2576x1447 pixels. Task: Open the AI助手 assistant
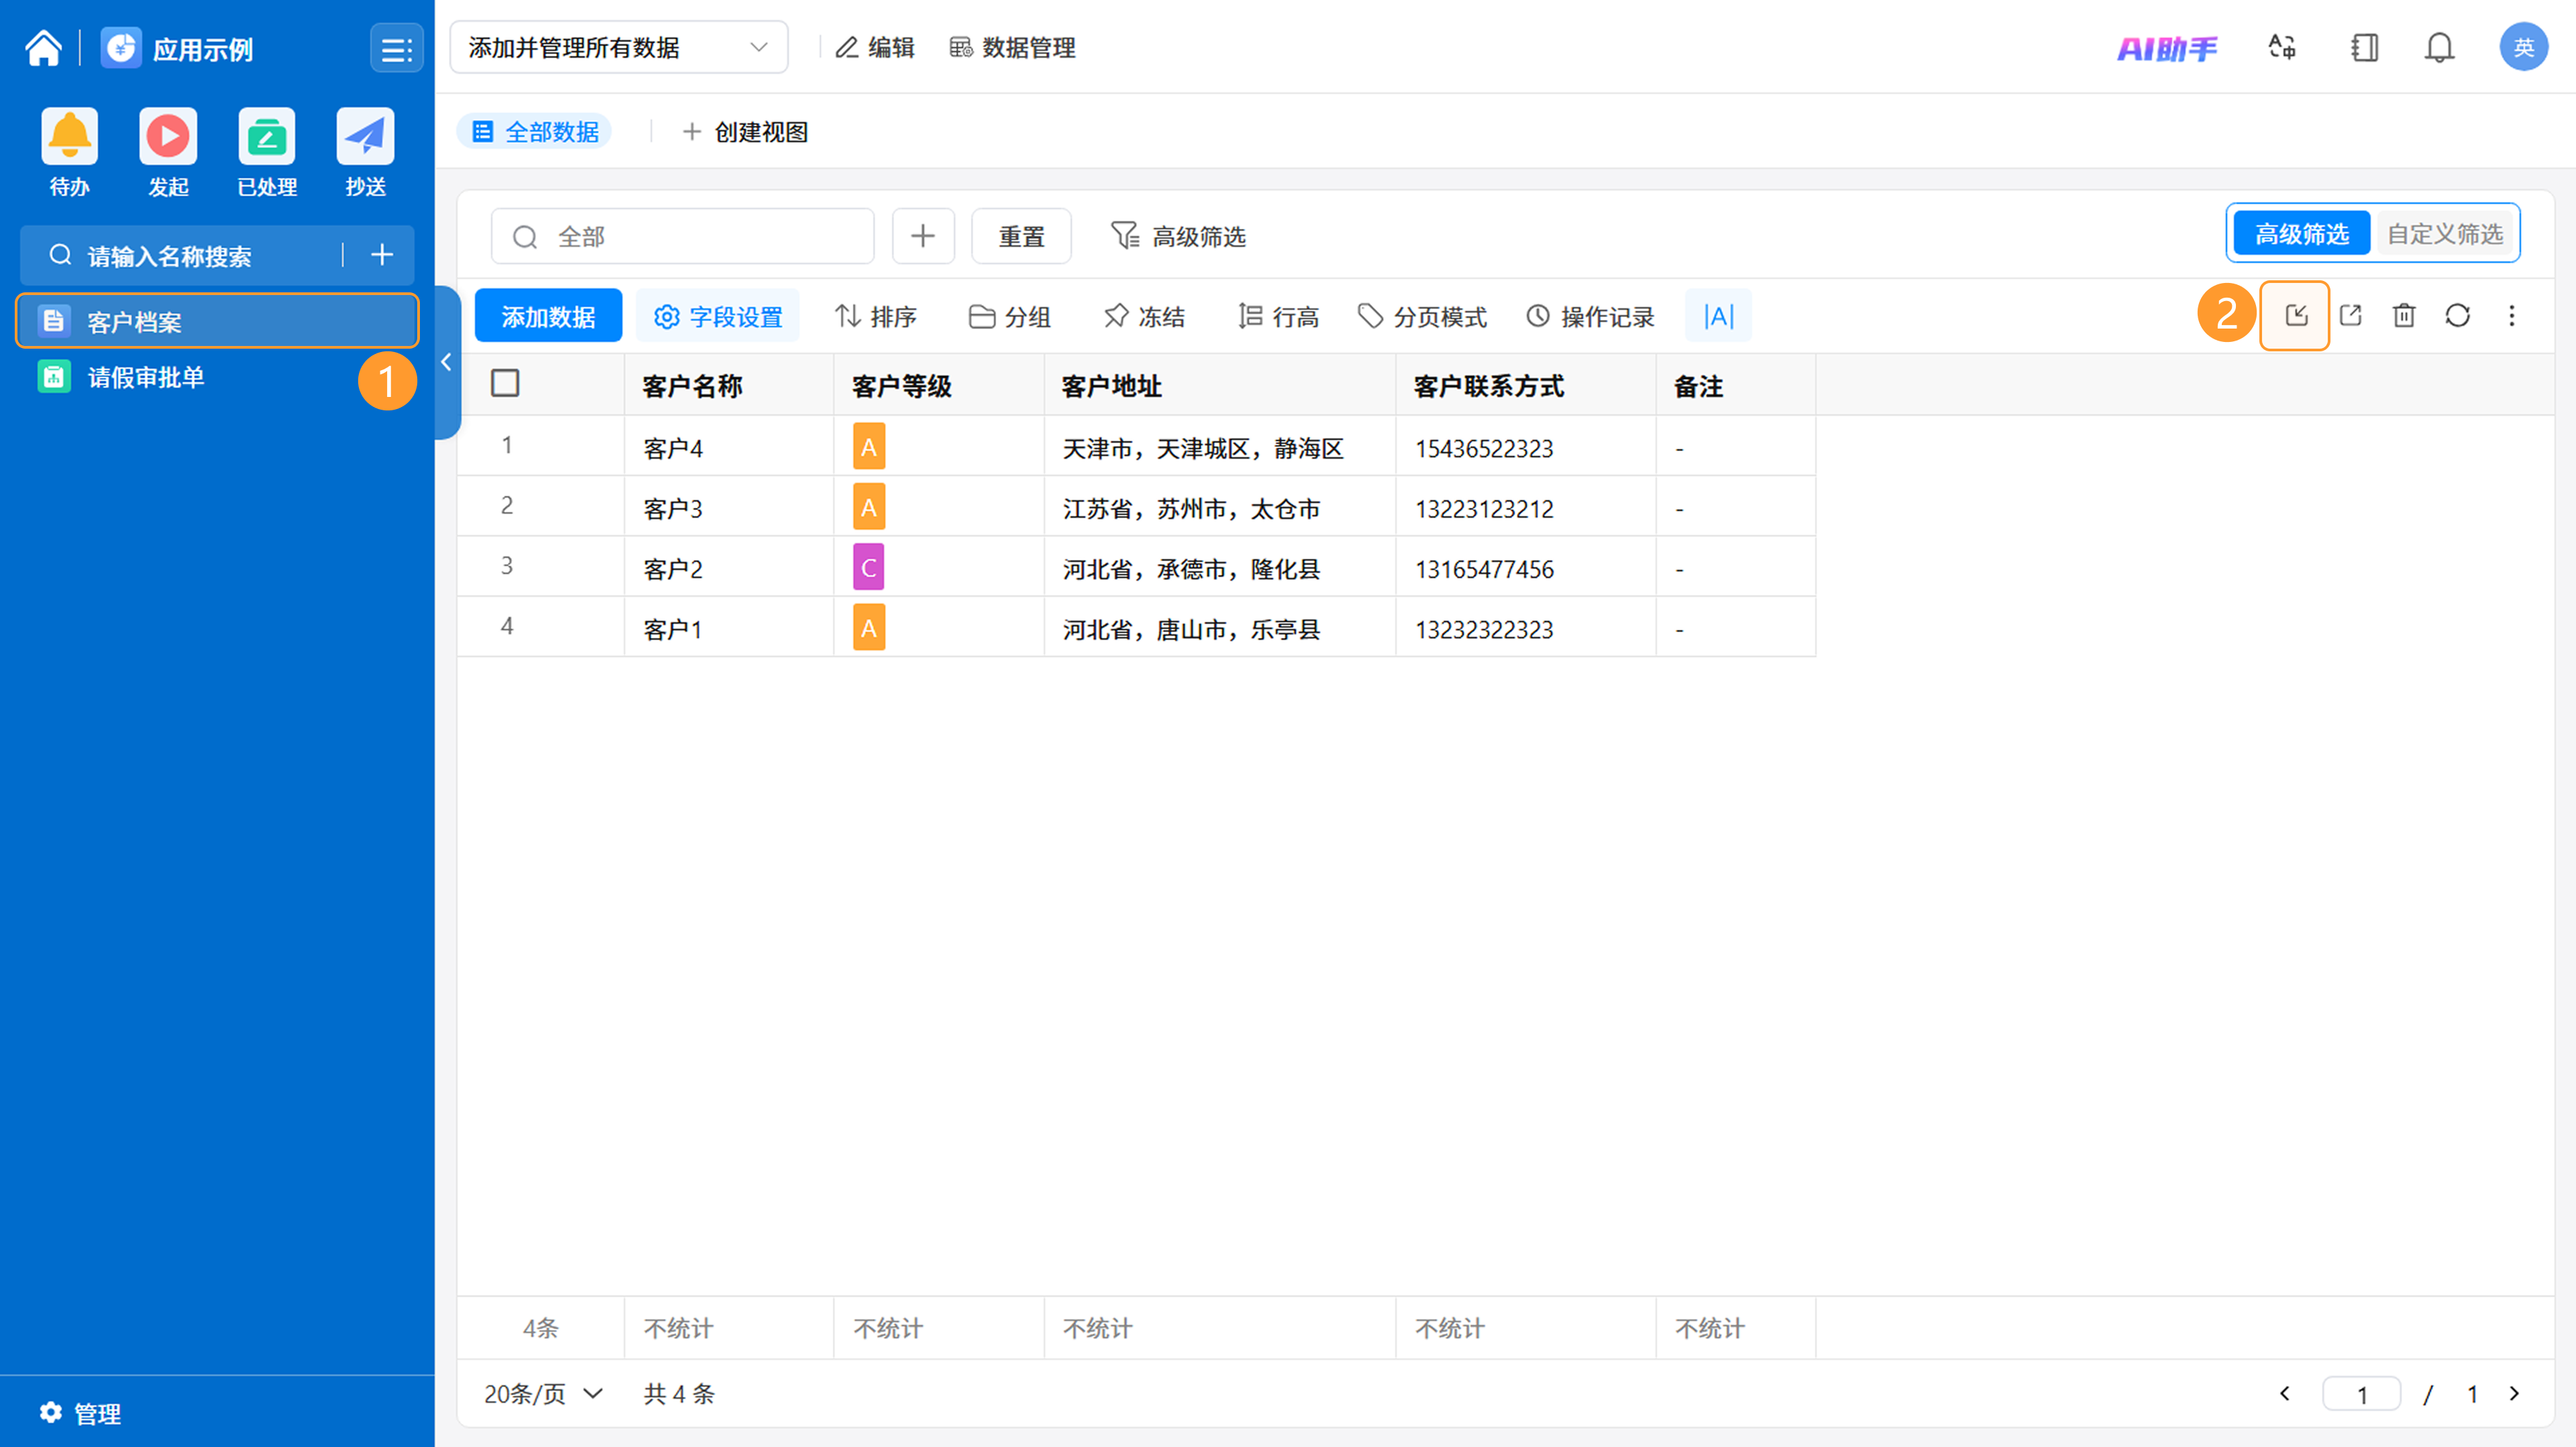click(2167, 48)
